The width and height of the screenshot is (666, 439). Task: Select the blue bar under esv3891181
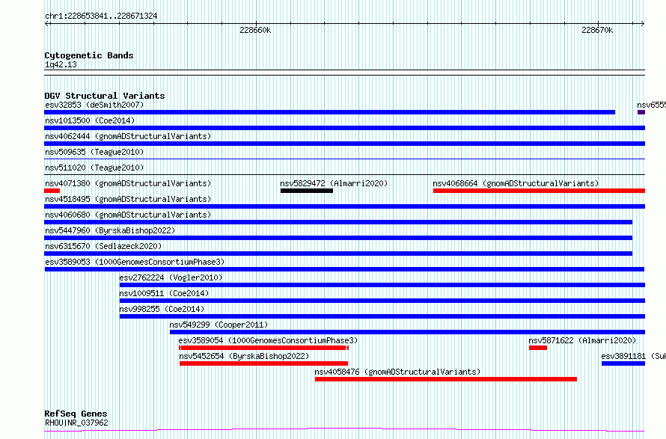click(x=623, y=363)
